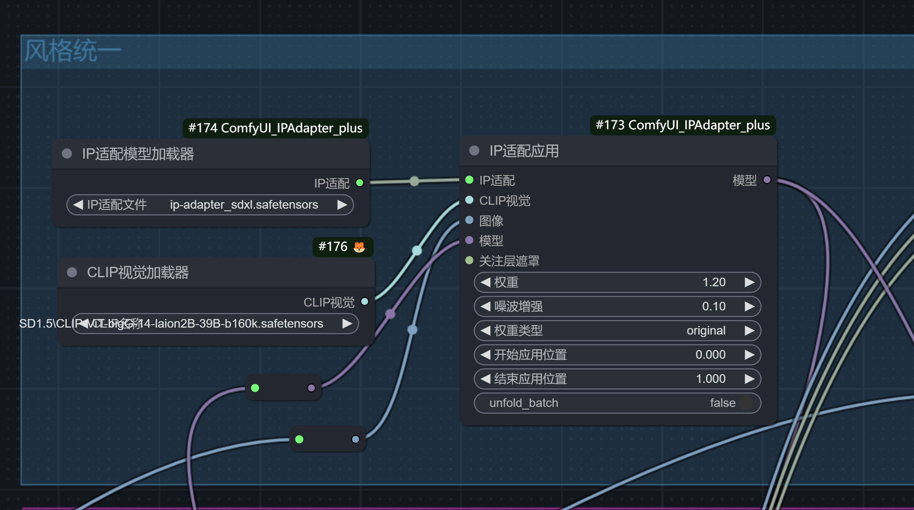This screenshot has height=510, width=914.
Task: Click the 结束应用位置 1.000 value field
Action: coord(618,379)
